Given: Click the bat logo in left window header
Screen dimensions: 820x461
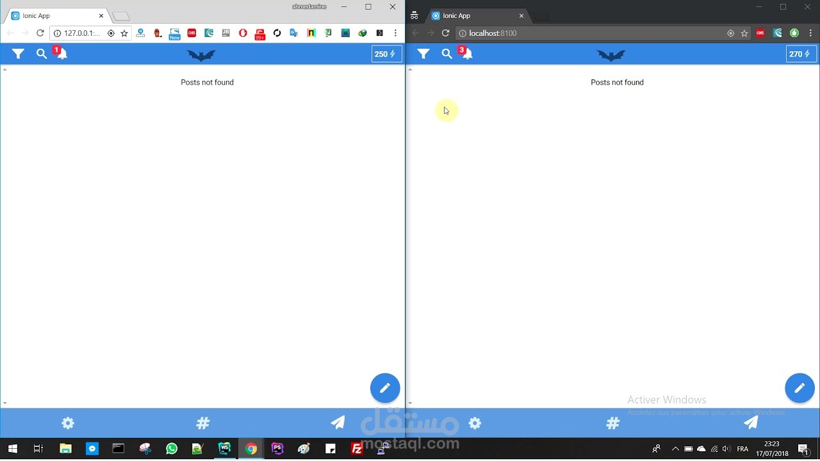Looking at the screenshot, I should pyautogui.click(x=201, y=56).
